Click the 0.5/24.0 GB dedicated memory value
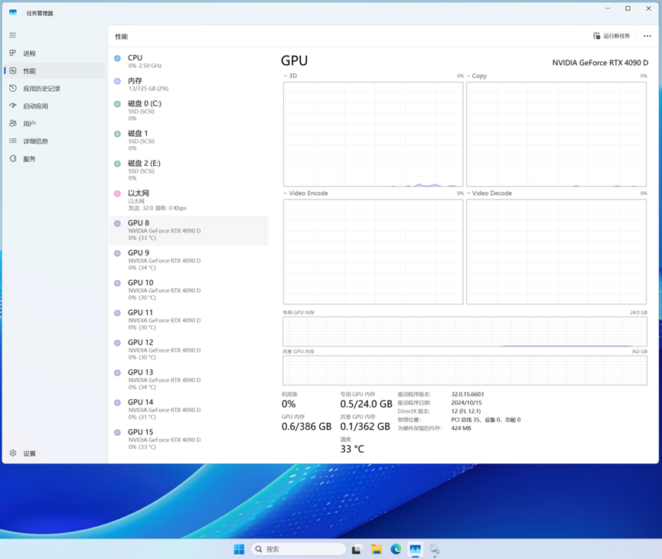The width and height of the screenshot is (662, 559). pos(366,404)
